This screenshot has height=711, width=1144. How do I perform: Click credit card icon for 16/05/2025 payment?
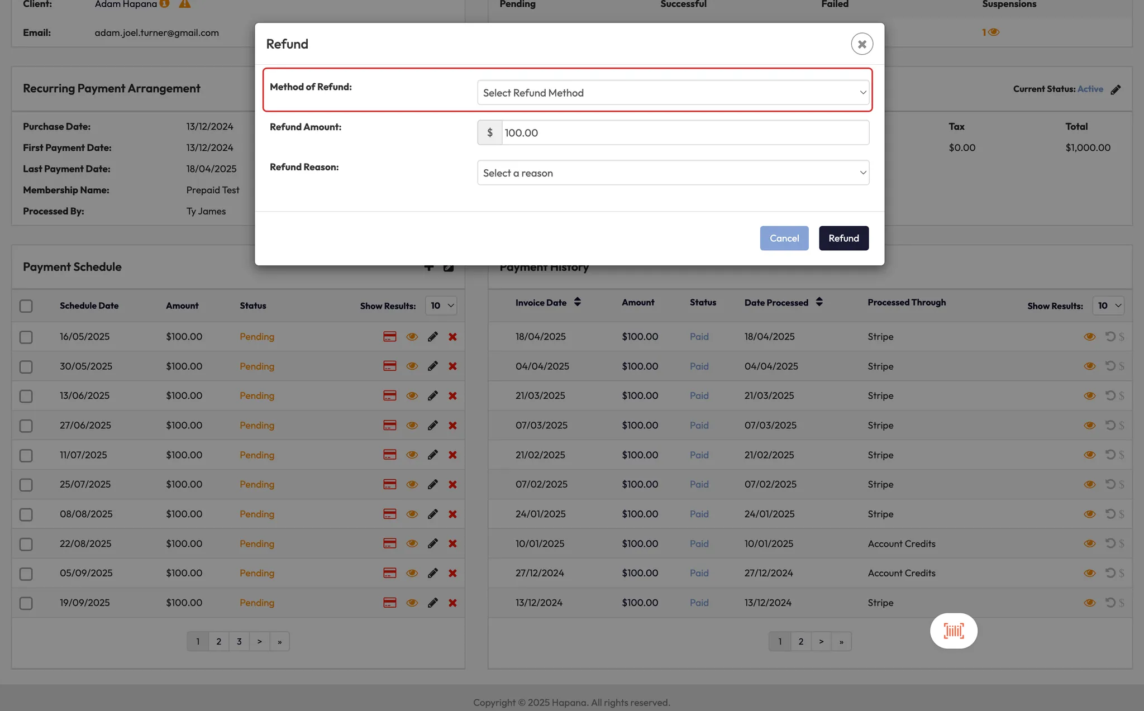pos(389,337)
